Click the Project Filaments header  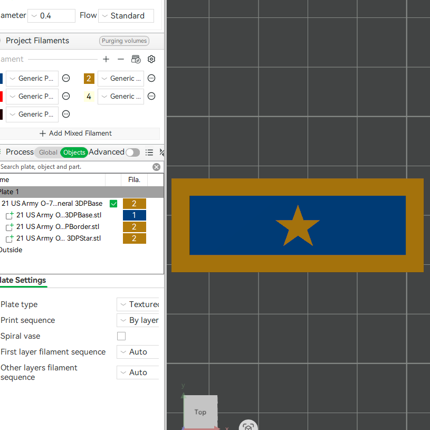click(x=37, y=41)
